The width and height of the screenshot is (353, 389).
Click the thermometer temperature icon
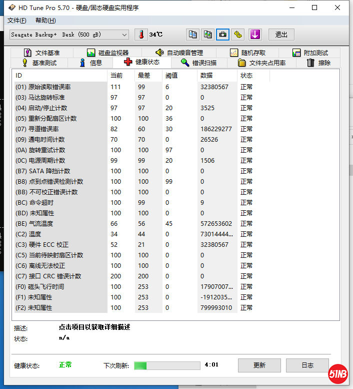click(141, 35)
